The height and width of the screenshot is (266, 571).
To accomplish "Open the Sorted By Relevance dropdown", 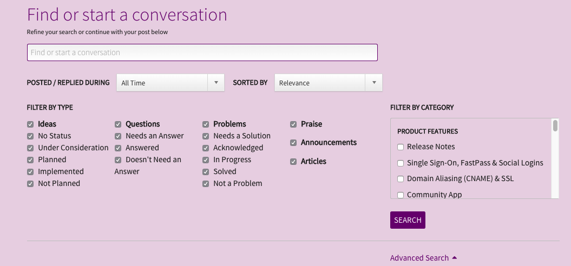I will pos(328,83).
